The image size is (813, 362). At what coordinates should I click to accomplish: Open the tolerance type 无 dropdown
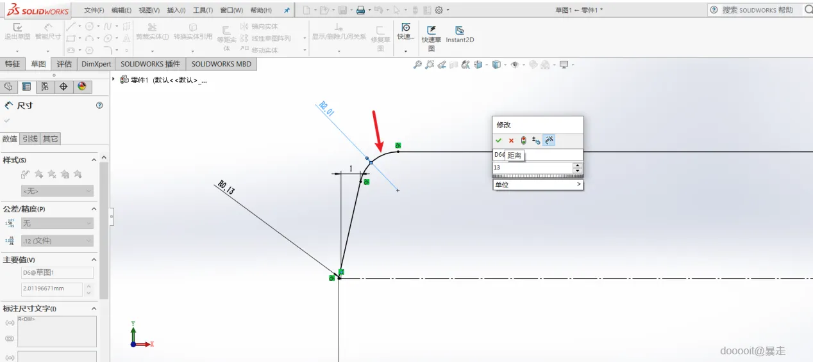click(x=57, y=223)
